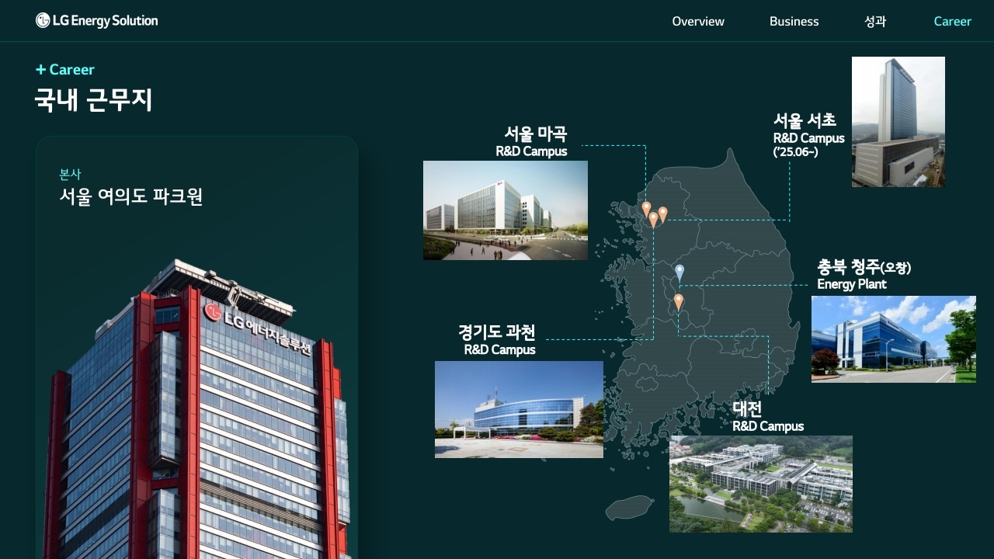Click the blue Cheongju map pin
The image size is (994, 559).
(x=679, y=272)
